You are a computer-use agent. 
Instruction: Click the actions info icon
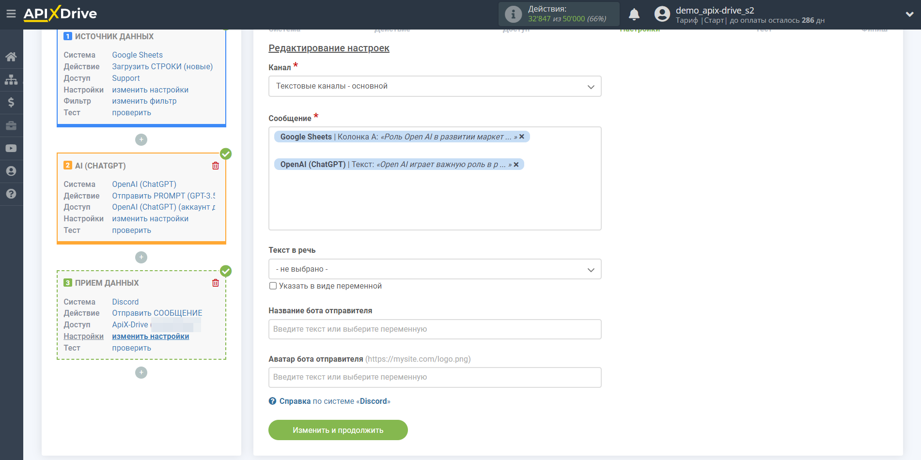coord(514,14)
